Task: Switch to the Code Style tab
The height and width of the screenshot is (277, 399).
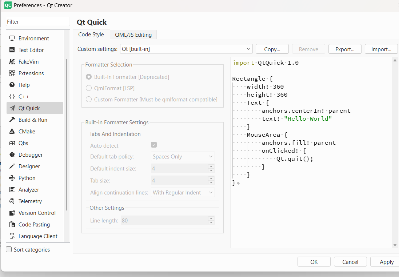Action: [91, 35]
